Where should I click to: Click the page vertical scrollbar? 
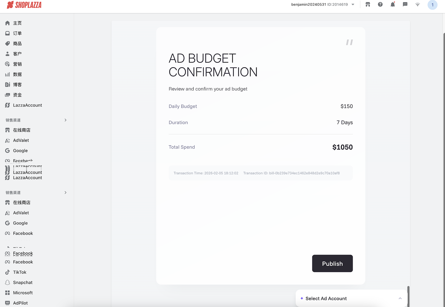[444, 167]
